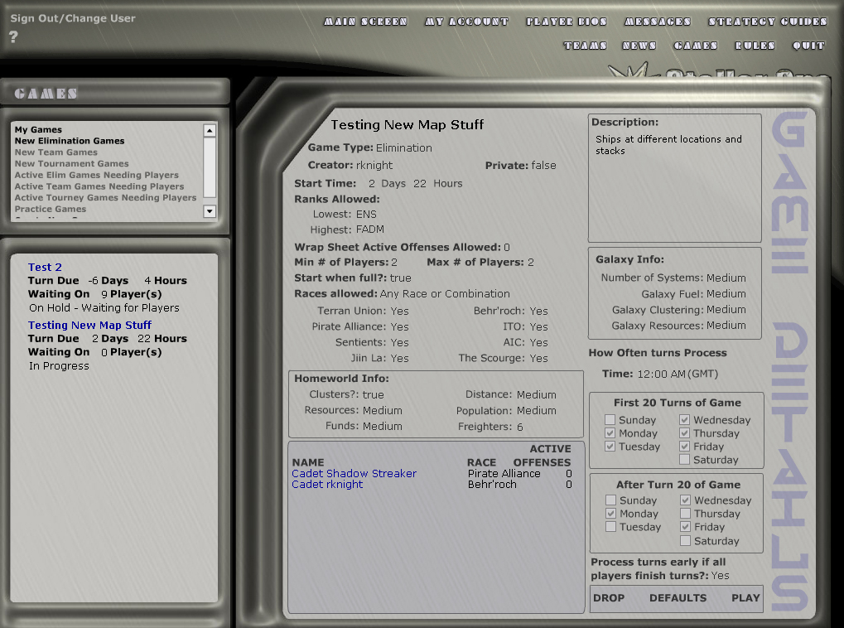Select Games in top navigation
Screen dimensions: 844x628
click(x=696, y=46)
